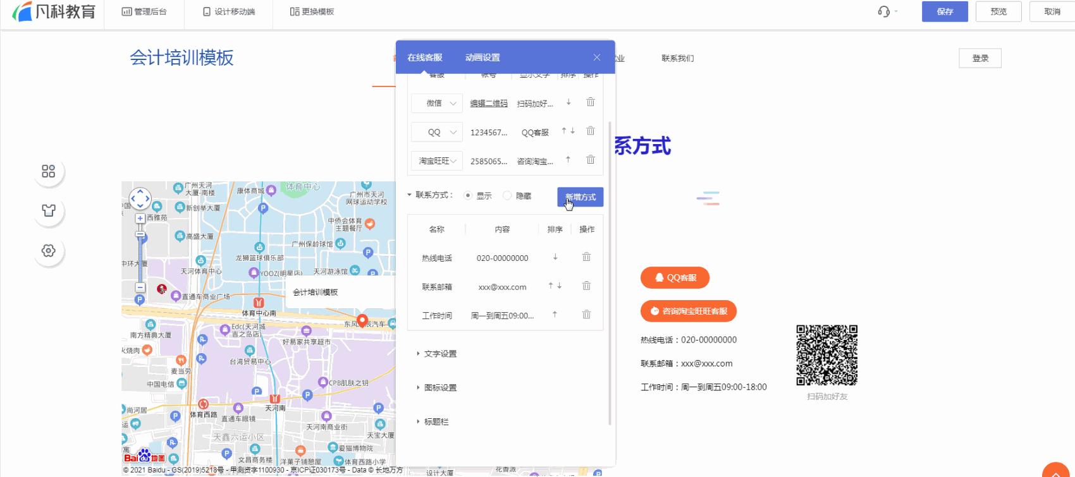Open the 编辑二维码 link

pos(489,103)
